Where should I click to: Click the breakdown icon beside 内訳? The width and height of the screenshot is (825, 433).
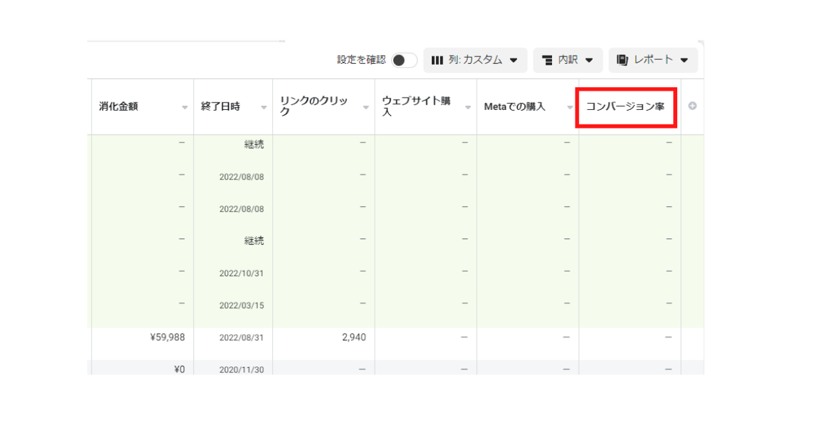tap(547, 60)
